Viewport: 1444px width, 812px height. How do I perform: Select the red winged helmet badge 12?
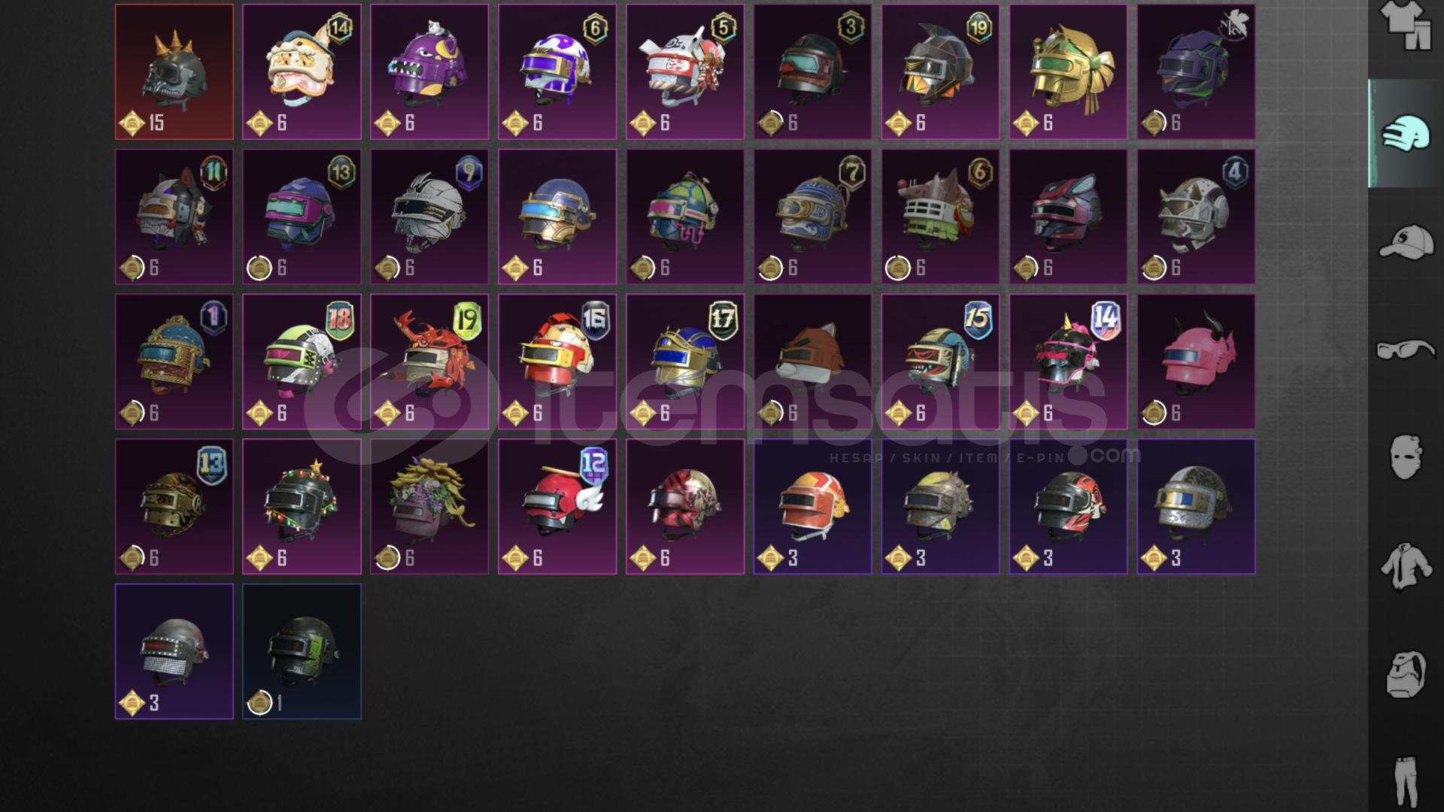[x=557, y=507]
